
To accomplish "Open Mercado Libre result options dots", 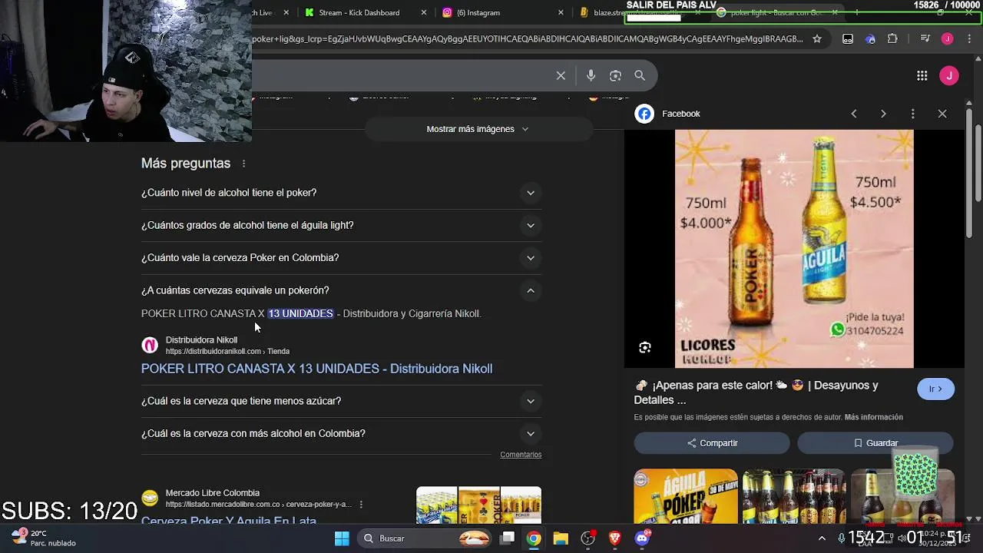I will [x=361, y=505].
